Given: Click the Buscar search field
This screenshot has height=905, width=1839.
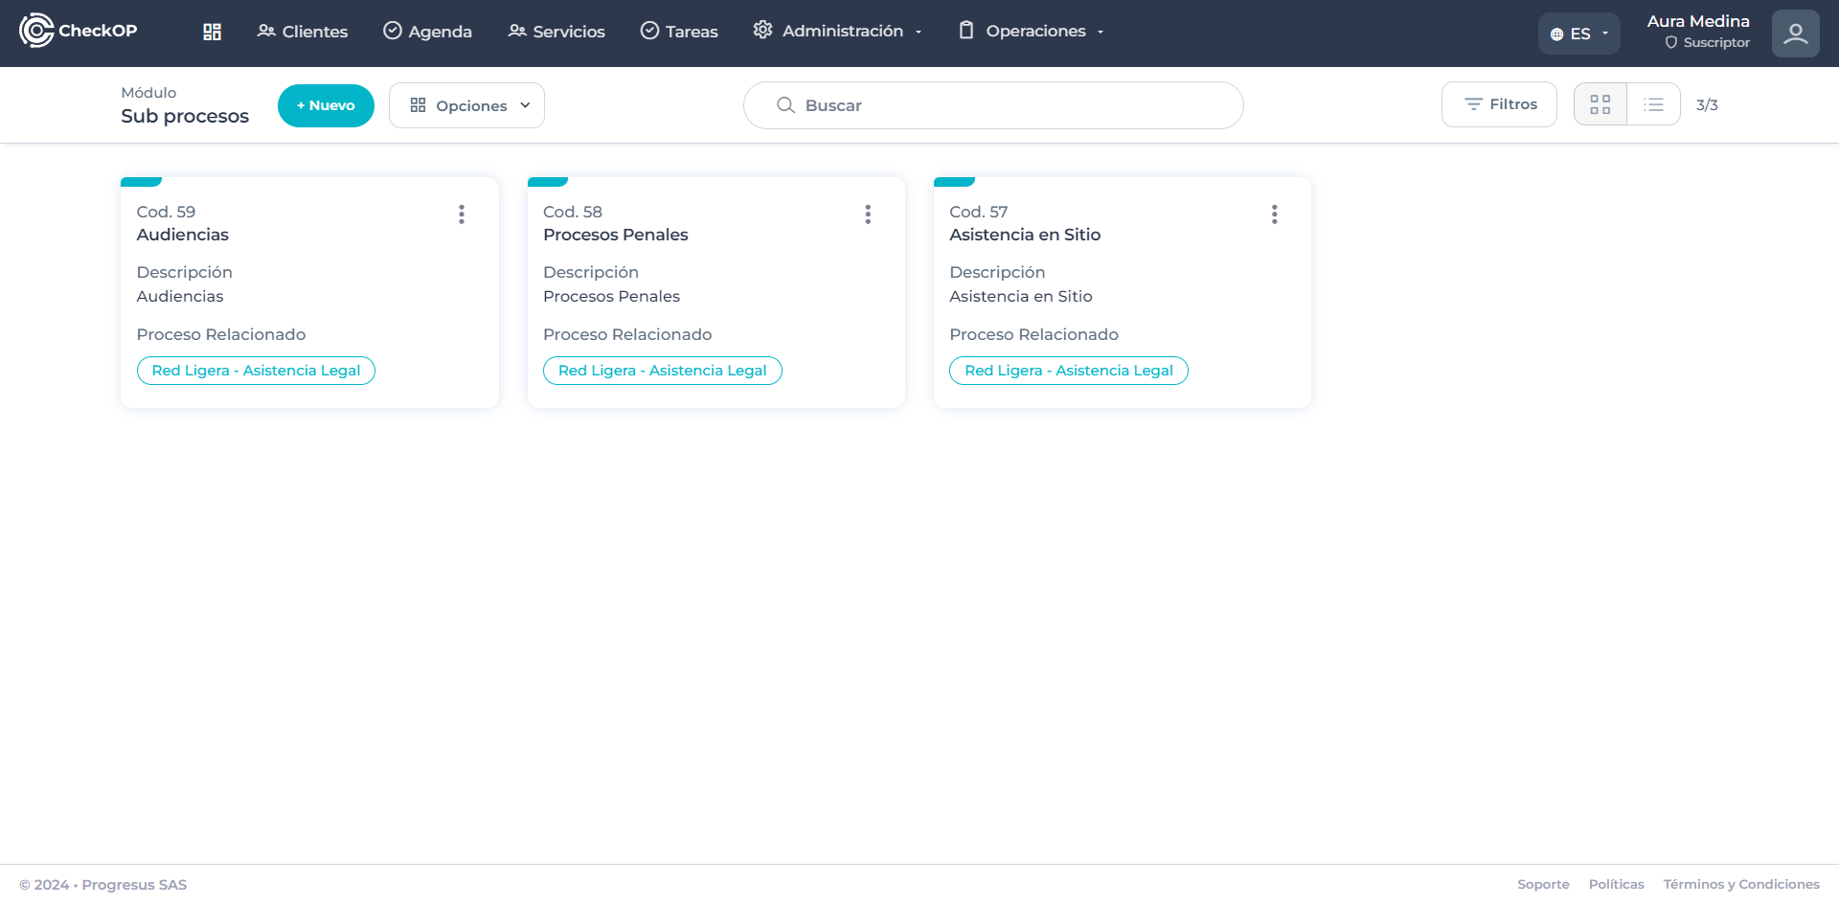Looking at the screenshot, I should point(993,105).
